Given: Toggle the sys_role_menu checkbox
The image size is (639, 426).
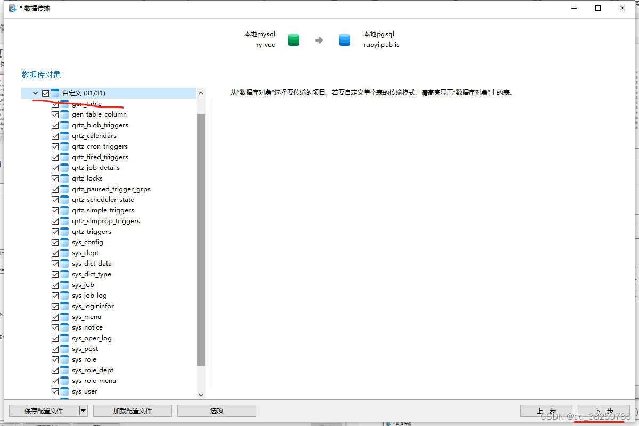Looking at the screenshot, I should point(55,381).
